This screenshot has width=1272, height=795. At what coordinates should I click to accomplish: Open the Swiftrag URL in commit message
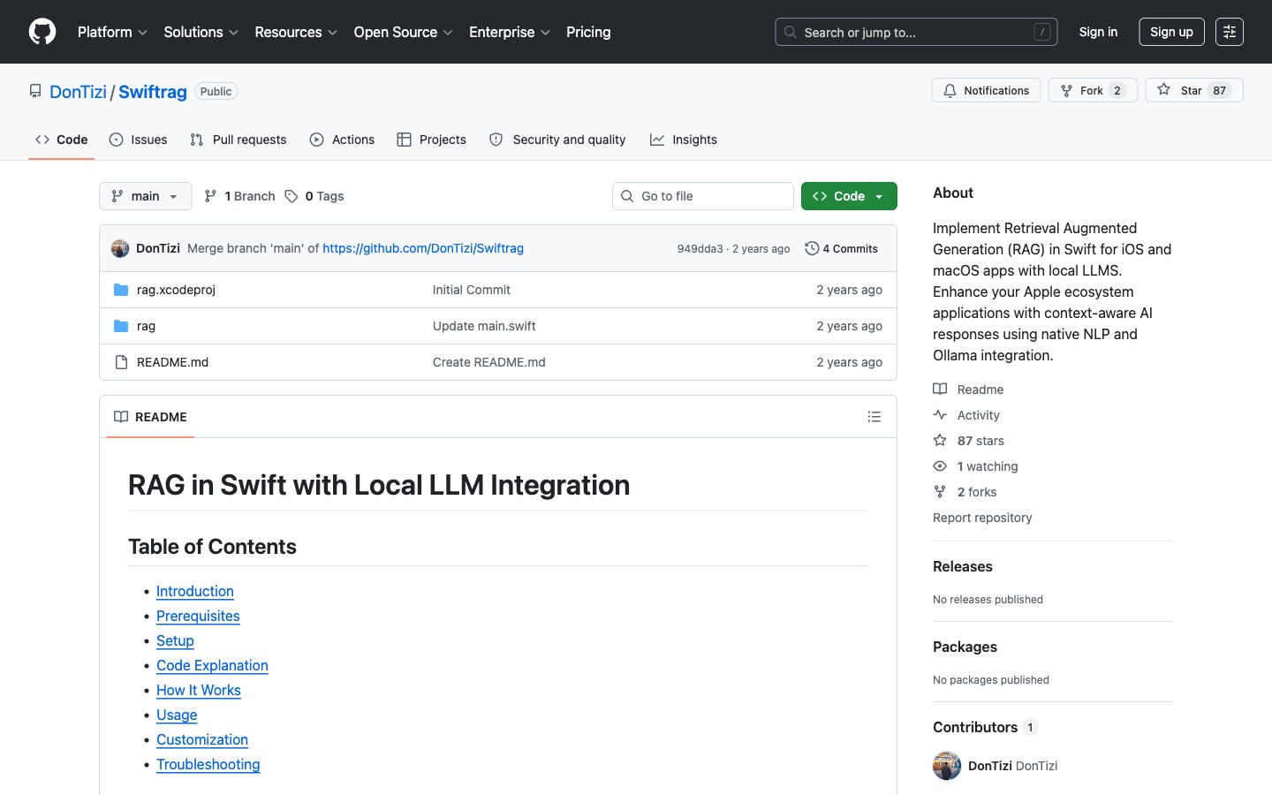tap(423, 248)
